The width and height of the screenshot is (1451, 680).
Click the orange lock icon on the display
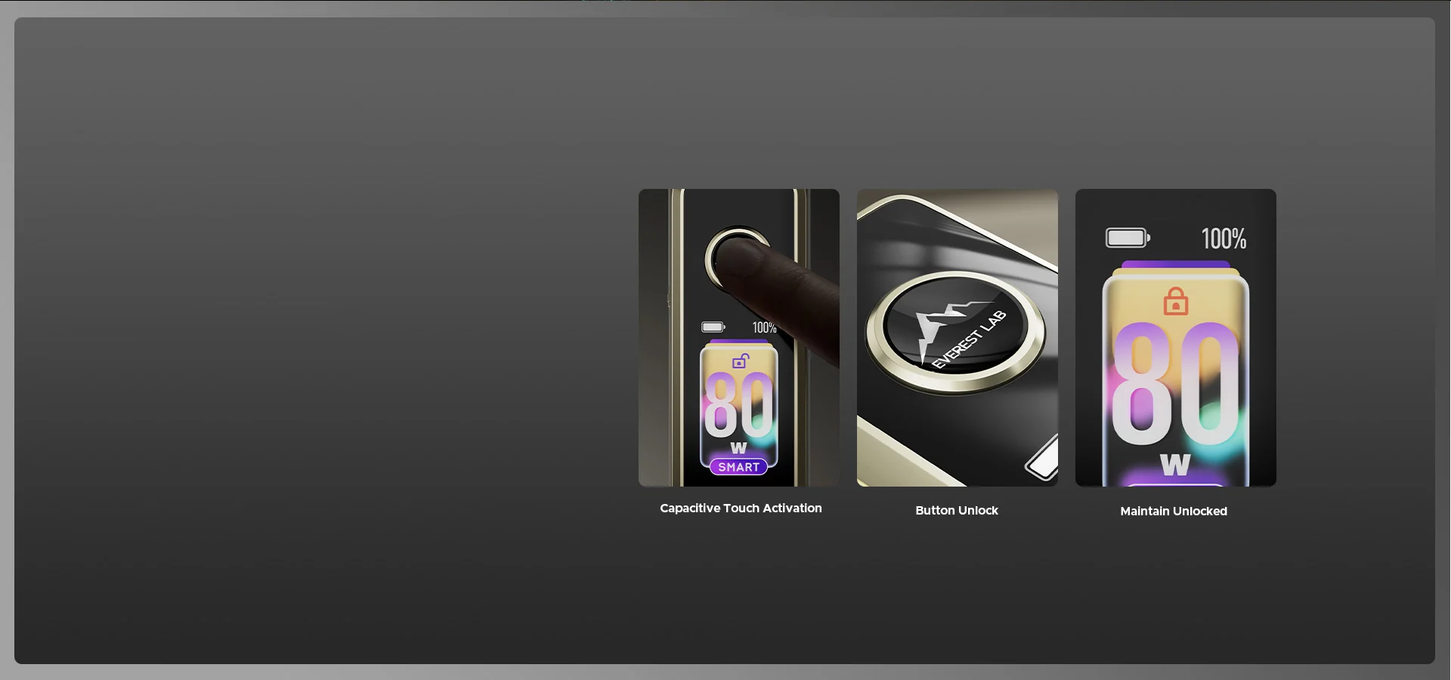[x=1175, y=302]
